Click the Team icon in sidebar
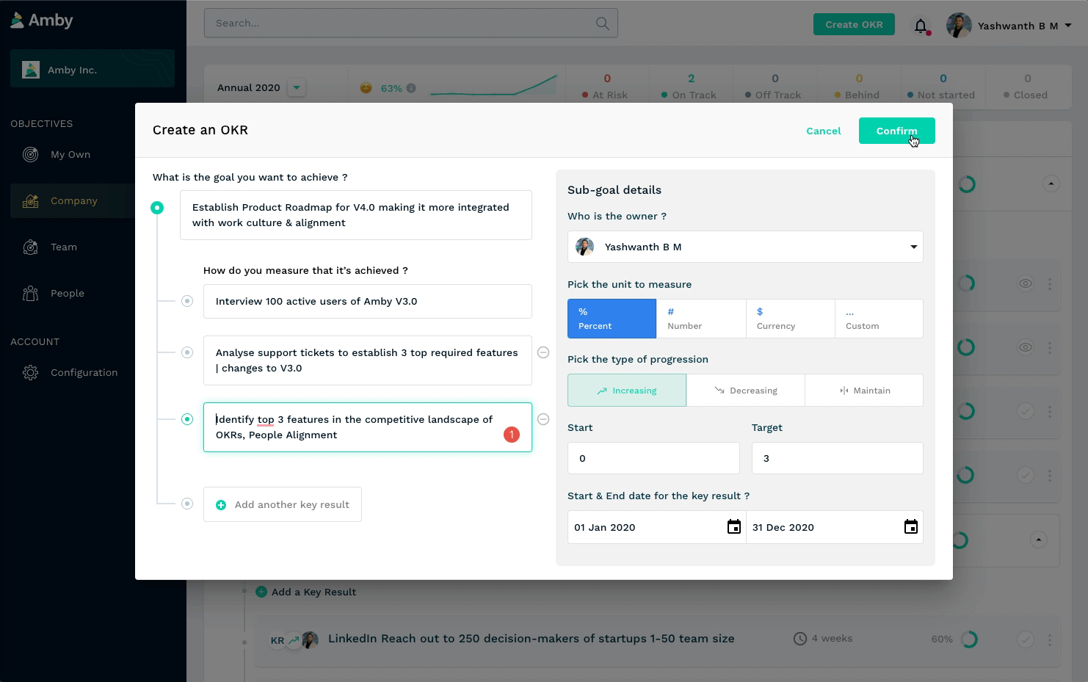 point(30,247)
